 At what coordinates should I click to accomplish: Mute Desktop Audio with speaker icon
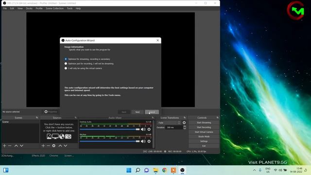tap(143, 129)
